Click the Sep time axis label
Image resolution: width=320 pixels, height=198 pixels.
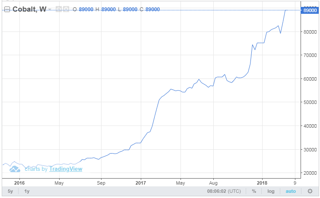[101, 183]
